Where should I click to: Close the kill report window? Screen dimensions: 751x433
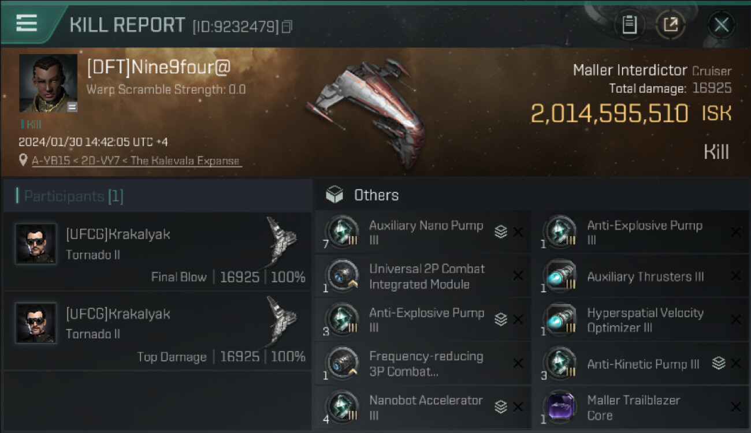(x=721, y=25)
